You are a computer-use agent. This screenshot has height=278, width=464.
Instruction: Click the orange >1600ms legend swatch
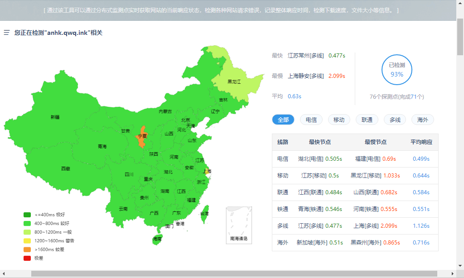point(27,249)
